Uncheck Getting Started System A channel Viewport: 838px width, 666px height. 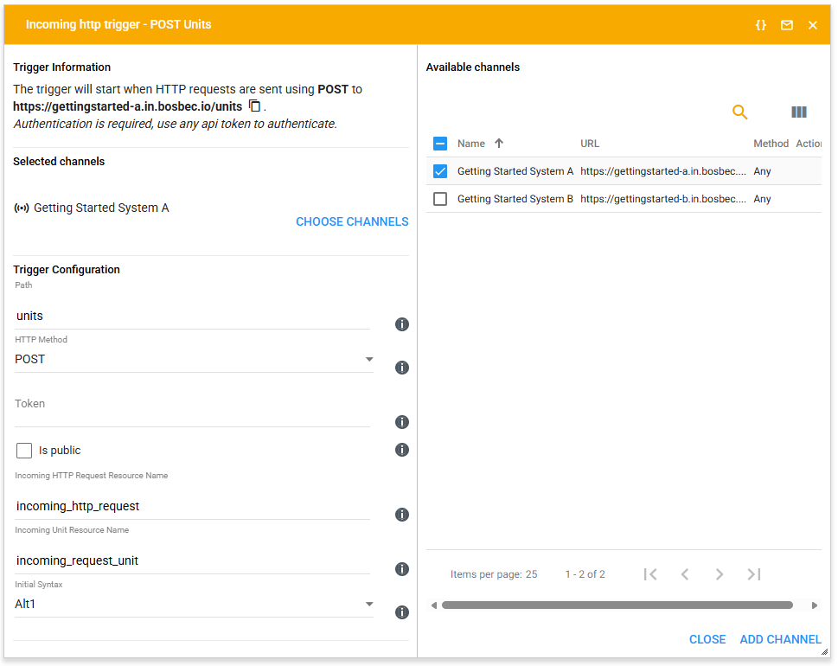[x=440, y=171]
